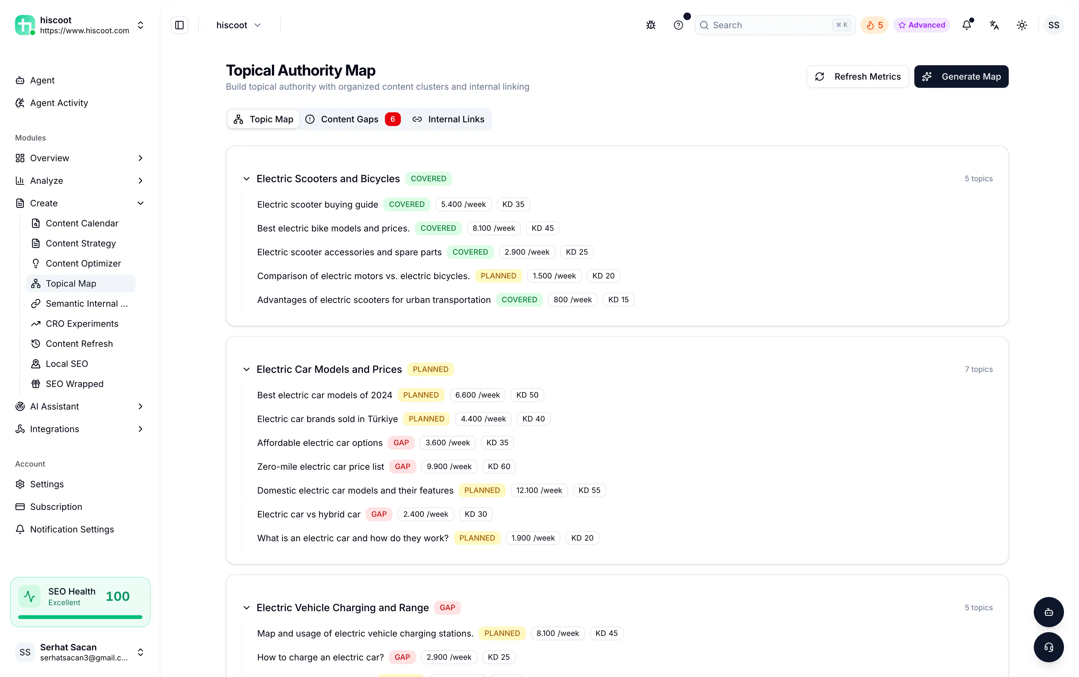Open the hiscoot project dropdown in header
This screenshot has width=1079, height=677.
point(239,25)
